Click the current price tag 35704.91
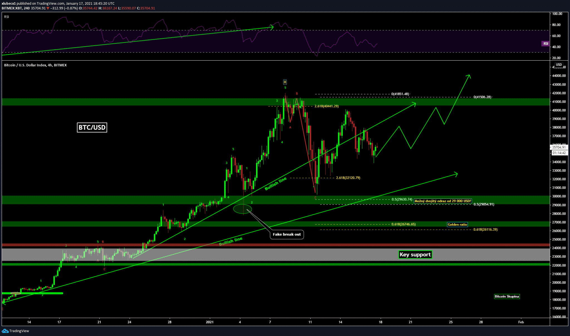Viewport: 570px width, 336px height. (x=559, y=147)
